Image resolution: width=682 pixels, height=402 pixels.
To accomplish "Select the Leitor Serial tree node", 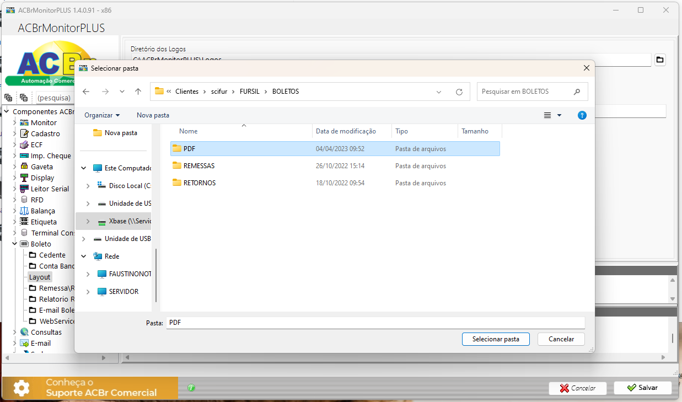I will 50,189.
